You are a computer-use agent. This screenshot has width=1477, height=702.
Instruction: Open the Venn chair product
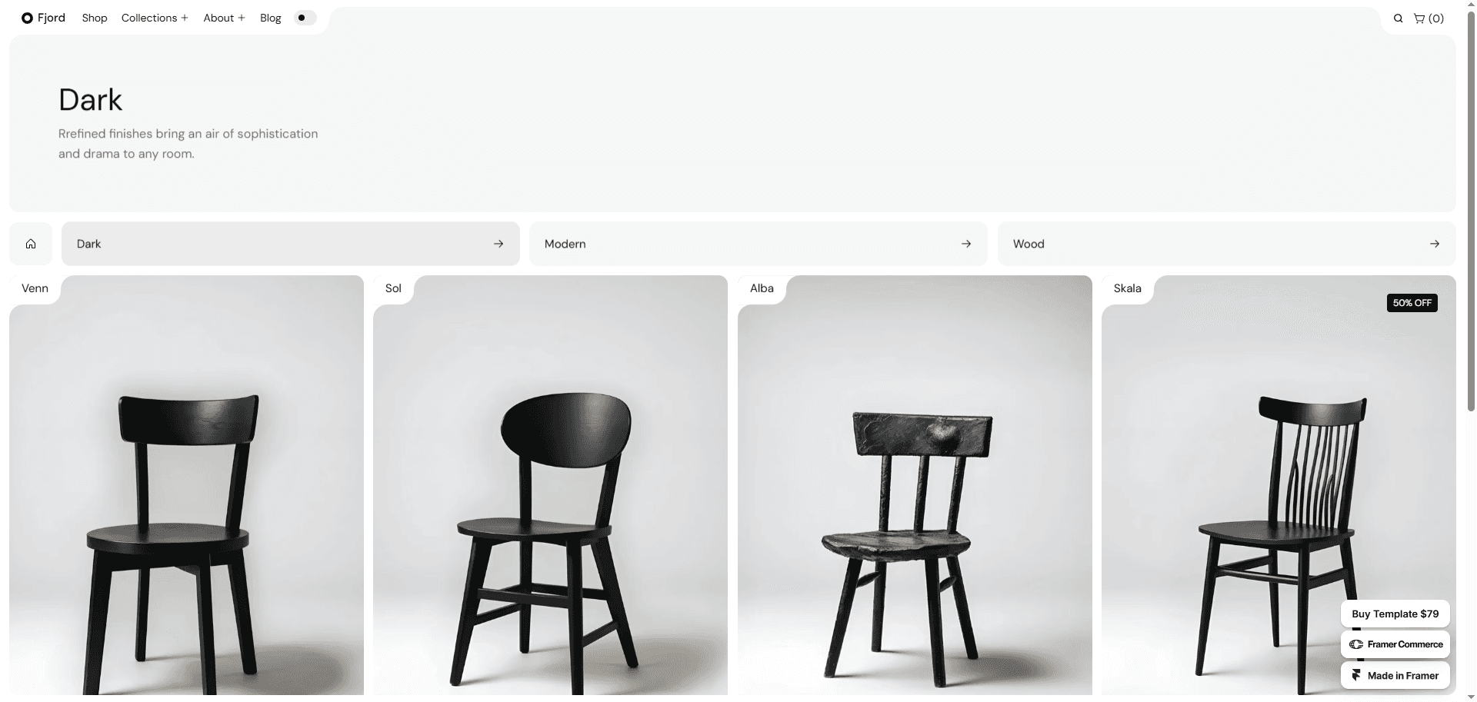point(186,485)
